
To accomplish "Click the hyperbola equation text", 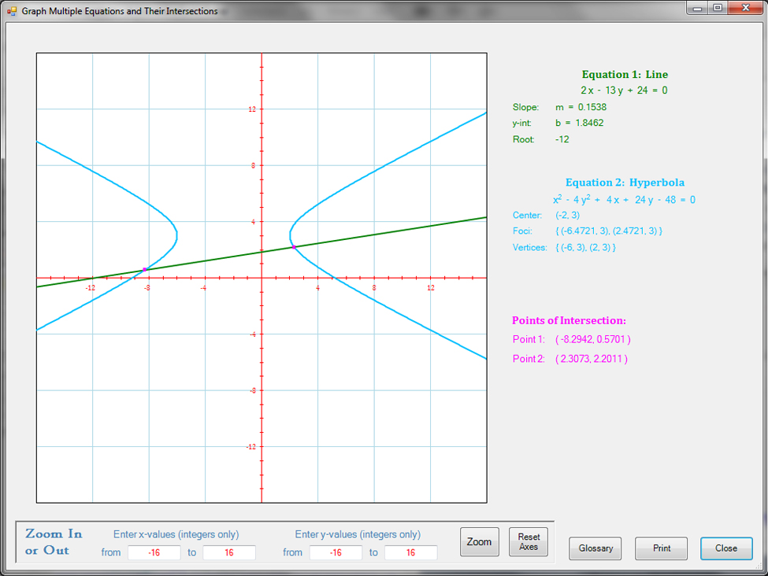I will (x=624, y=200).
